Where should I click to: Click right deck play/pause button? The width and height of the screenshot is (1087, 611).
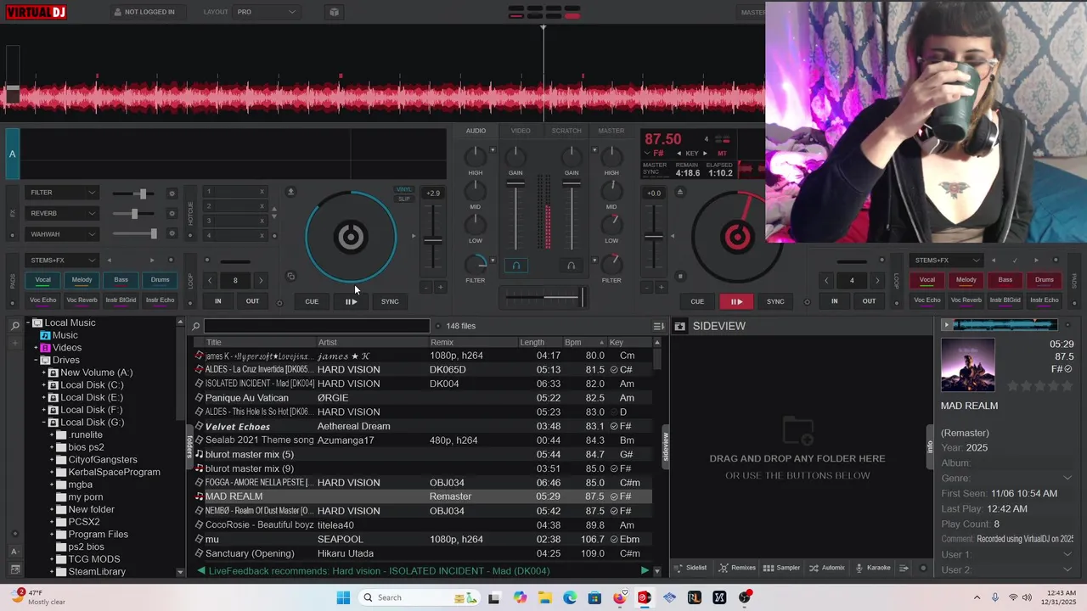[x=736, y=301]
